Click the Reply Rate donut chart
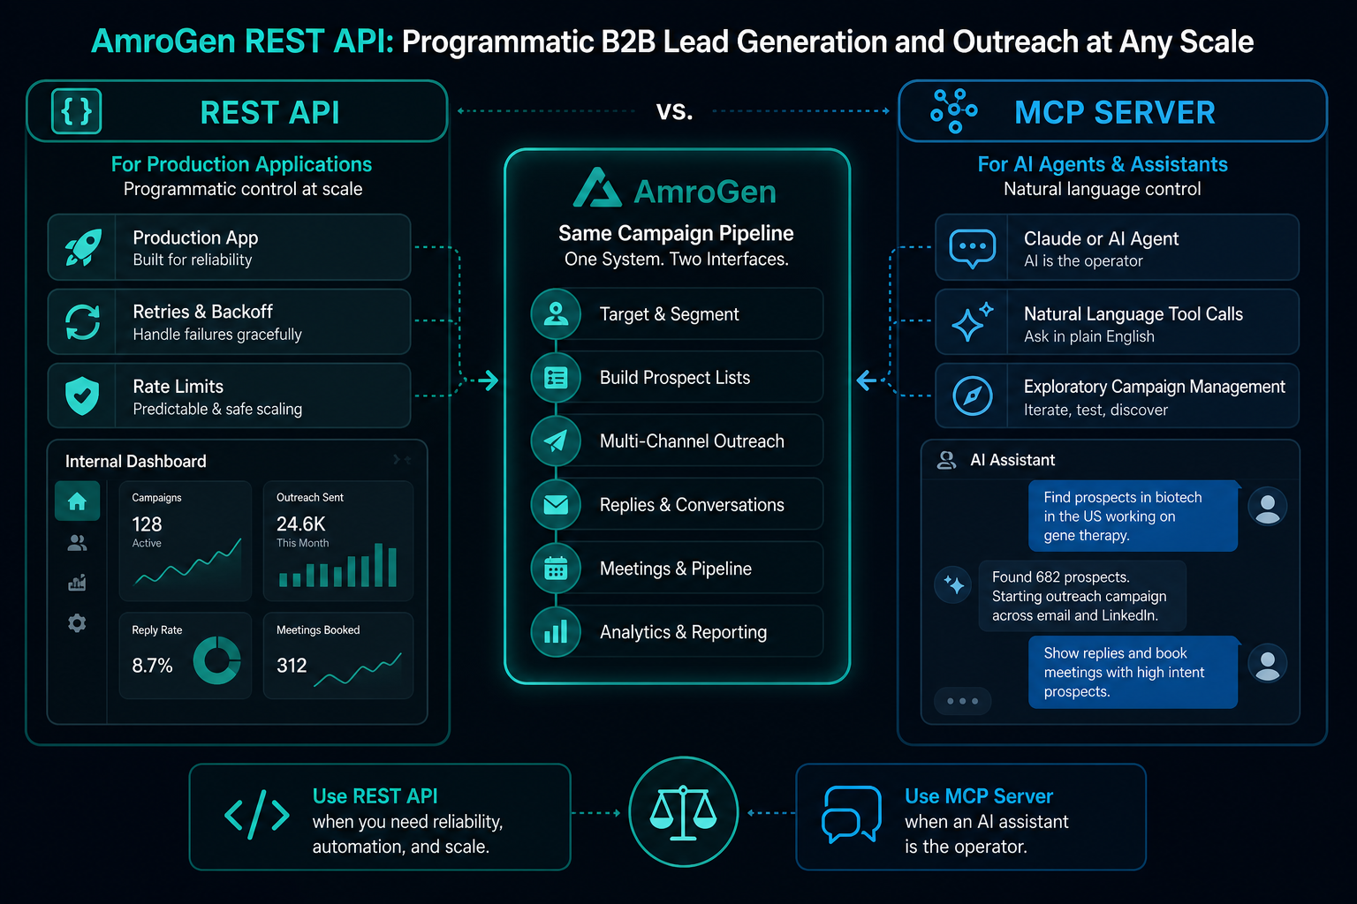Viewport: 1357px width, 904px height. click(216, 660)
